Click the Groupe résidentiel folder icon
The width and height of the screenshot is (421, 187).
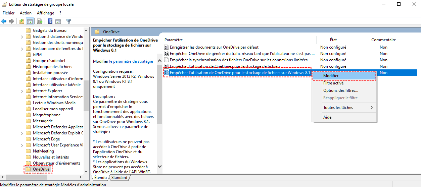pos(29,61)
